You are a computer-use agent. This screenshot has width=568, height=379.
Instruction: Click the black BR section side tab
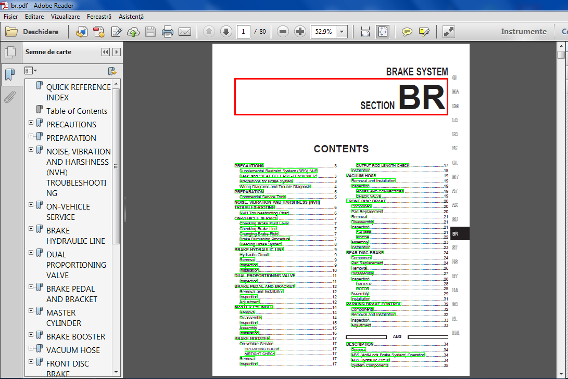pos(460,233)
